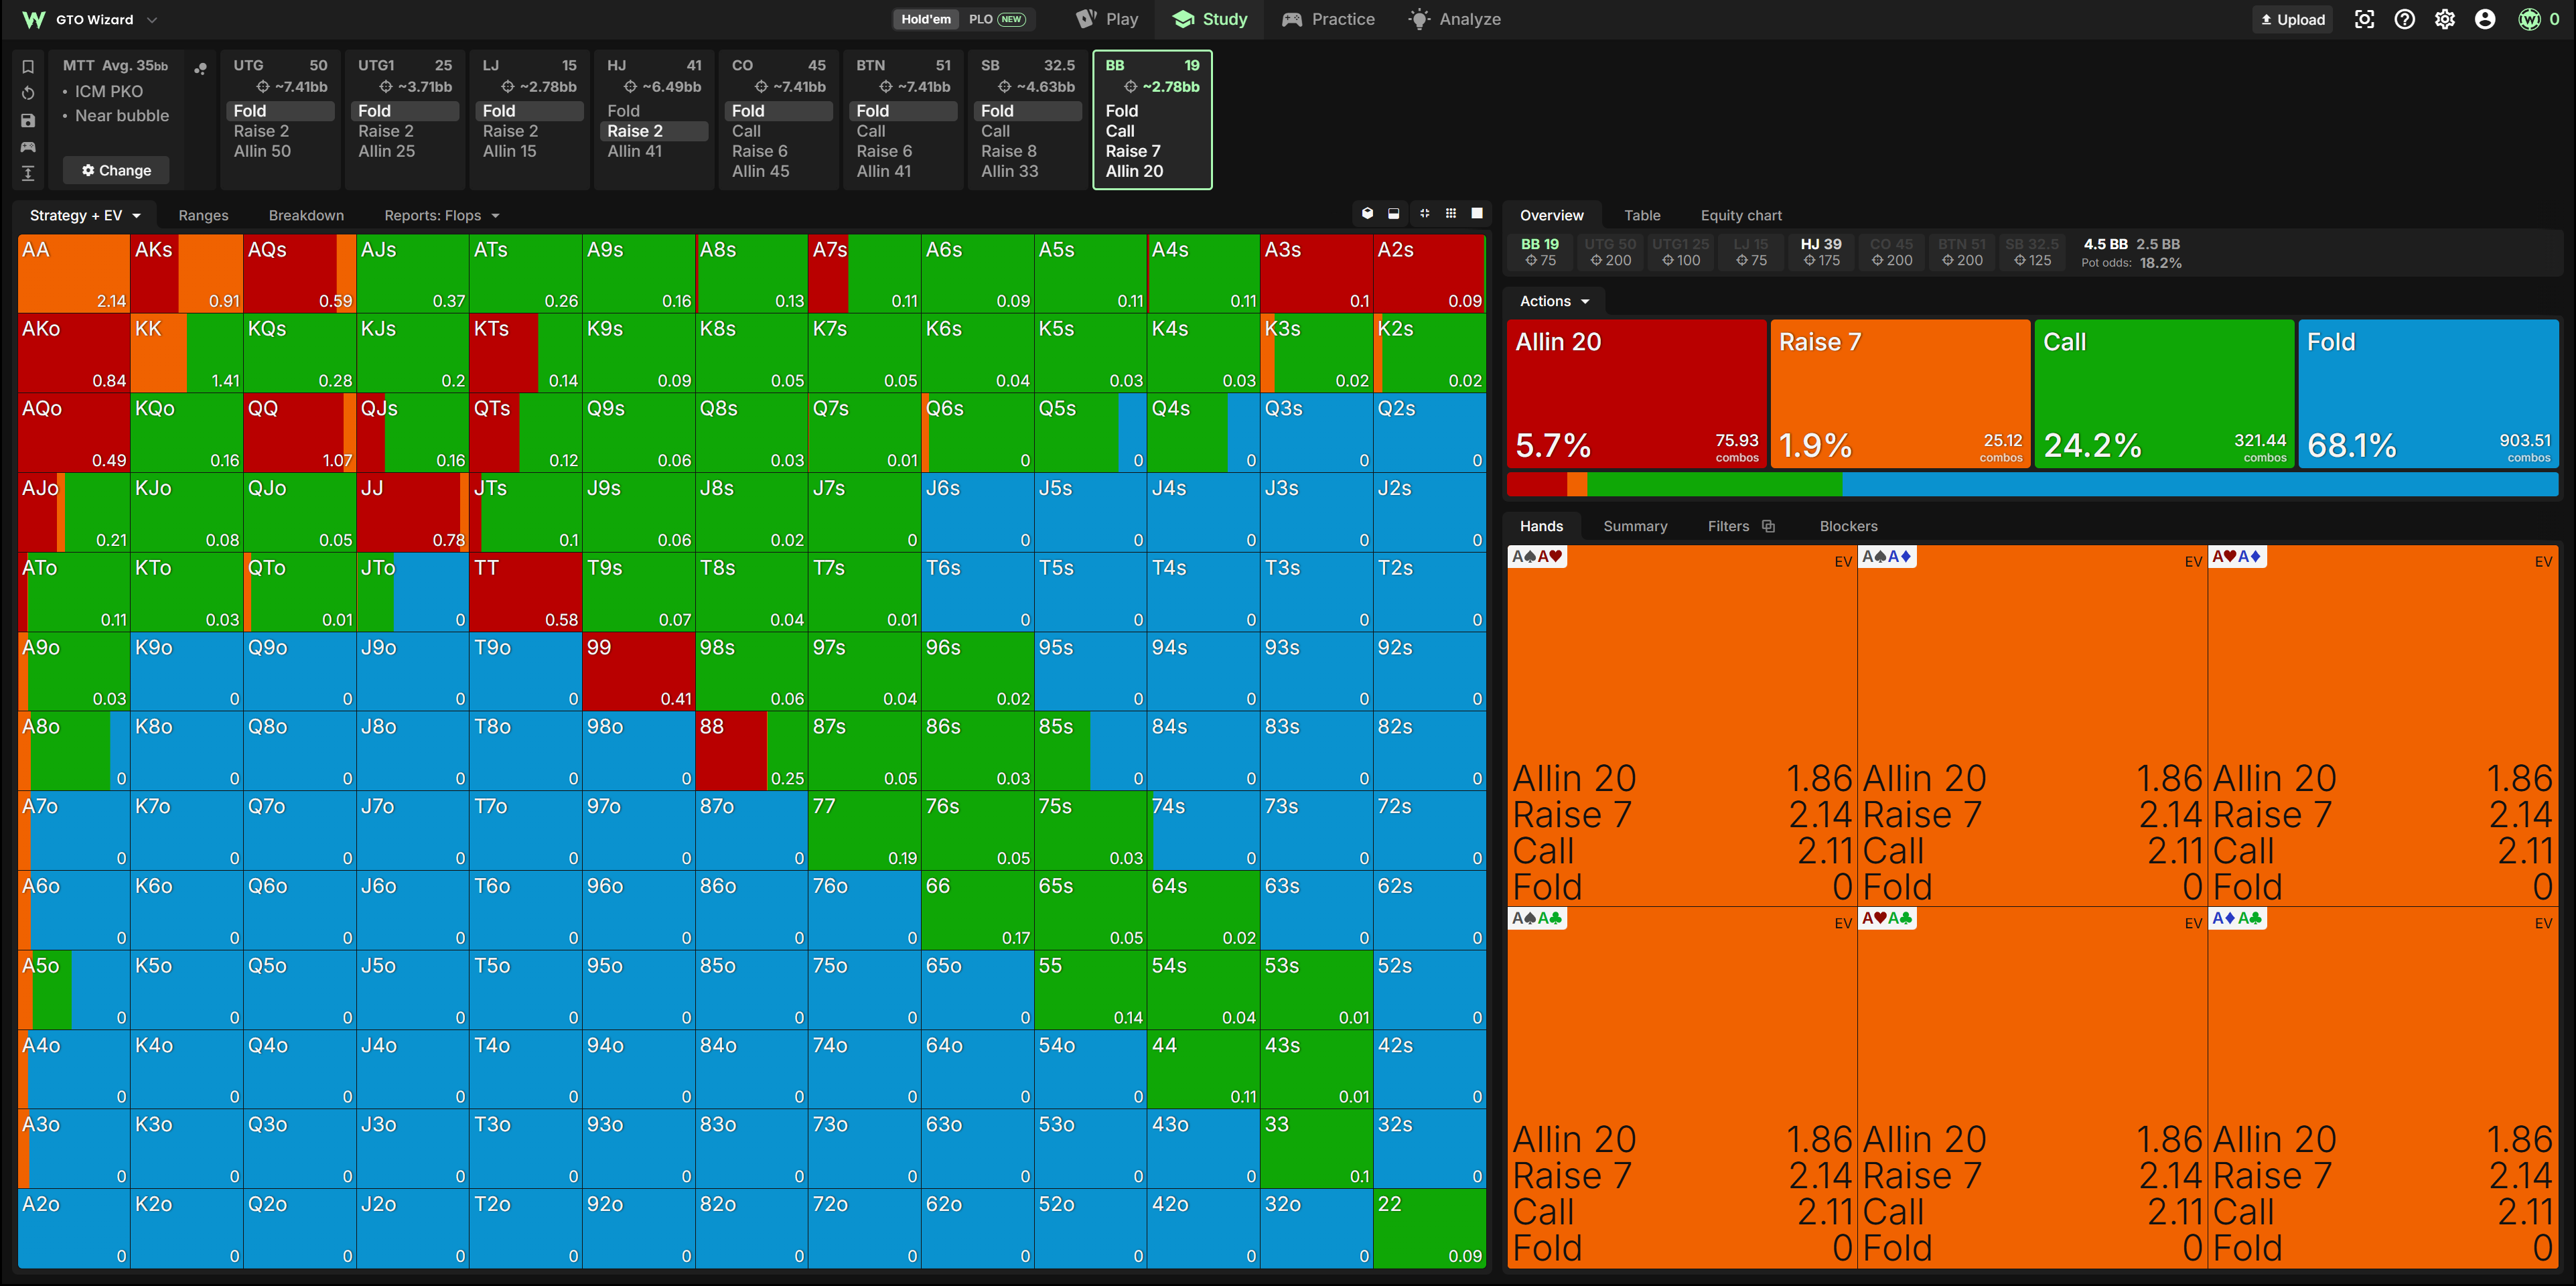Click the copy icon next to Filters

coord(1768,526)
